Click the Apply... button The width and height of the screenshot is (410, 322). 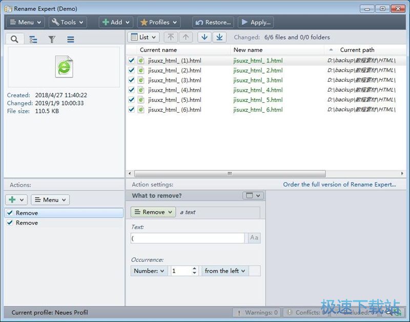coord(255,22)
